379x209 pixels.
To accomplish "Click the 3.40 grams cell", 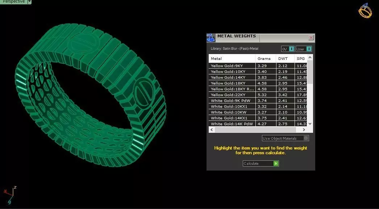I will point(266,71).
